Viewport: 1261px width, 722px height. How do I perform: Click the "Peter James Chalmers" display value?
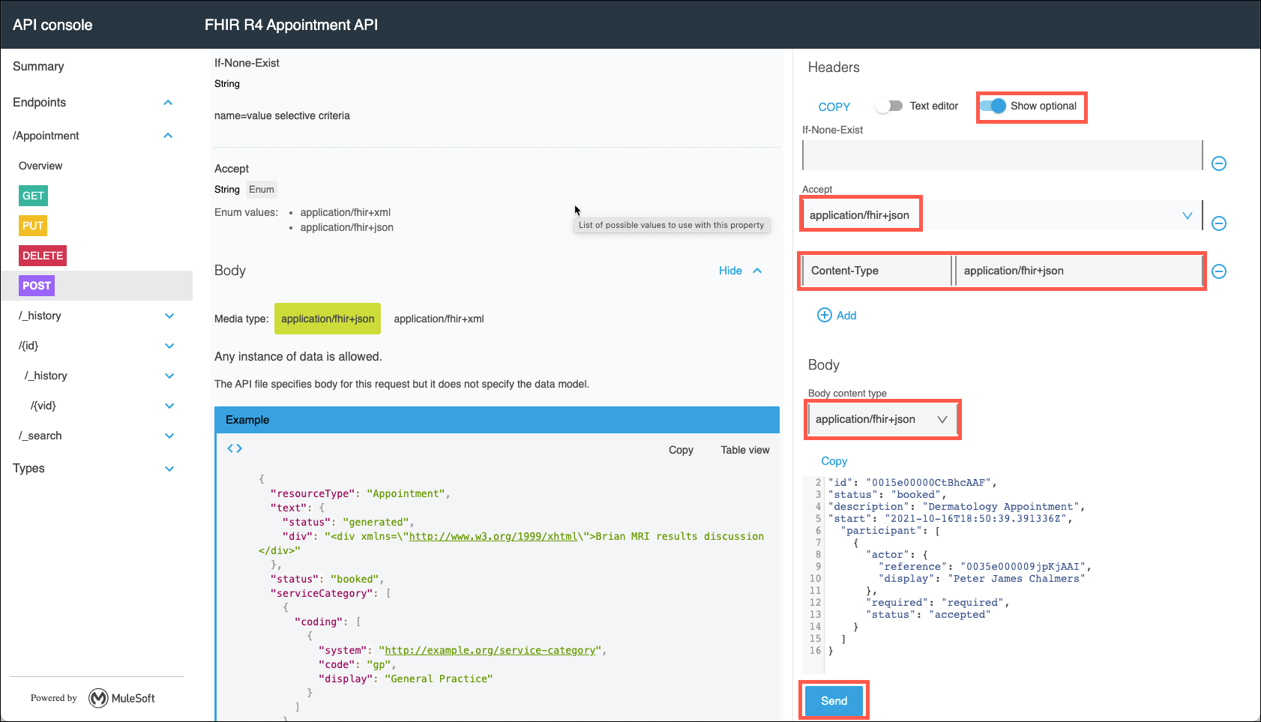pos(1017,579)
